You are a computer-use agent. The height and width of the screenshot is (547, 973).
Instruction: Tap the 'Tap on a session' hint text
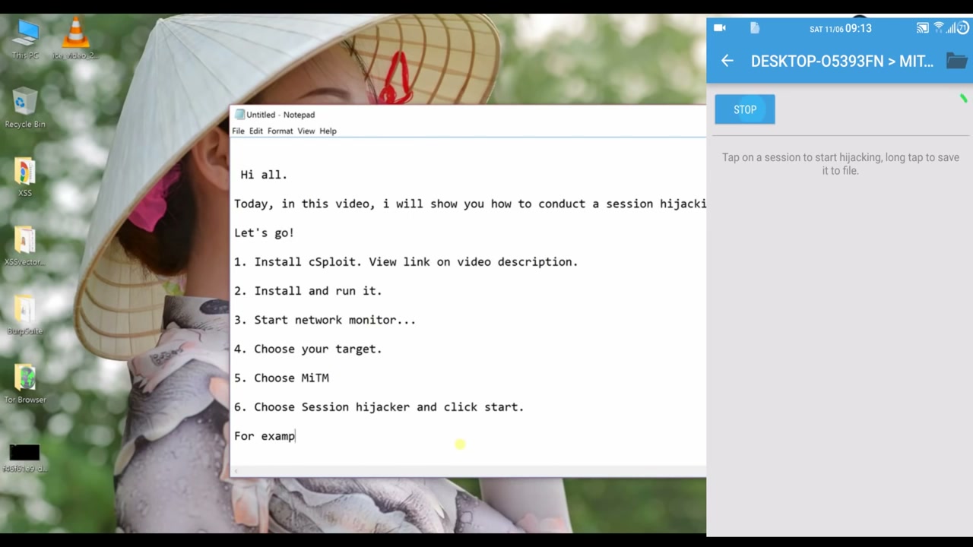tap(840, 164)
